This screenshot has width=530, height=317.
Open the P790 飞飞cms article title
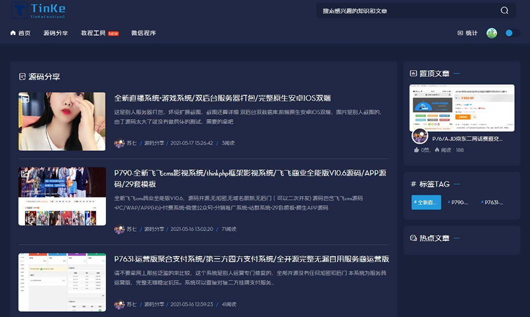coord(250,172)
